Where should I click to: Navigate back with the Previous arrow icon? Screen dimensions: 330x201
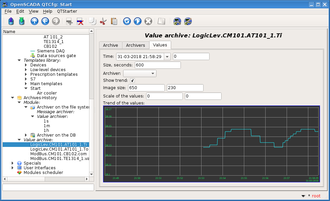pyautogui.click(x=45, y=21)
